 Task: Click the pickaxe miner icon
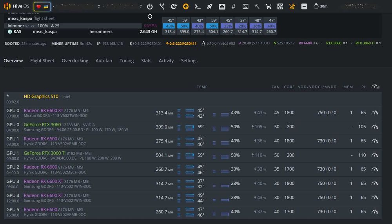click(257, 7)
